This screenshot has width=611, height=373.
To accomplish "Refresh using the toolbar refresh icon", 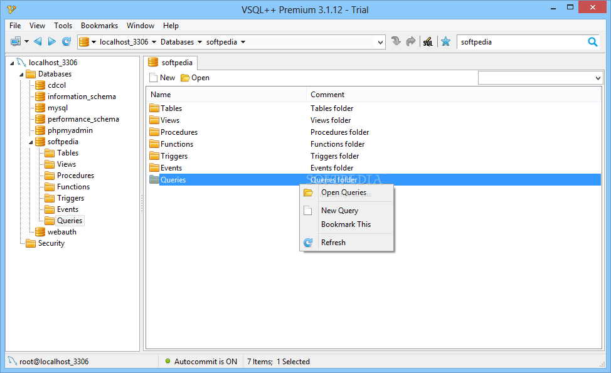I will [66, 41].
